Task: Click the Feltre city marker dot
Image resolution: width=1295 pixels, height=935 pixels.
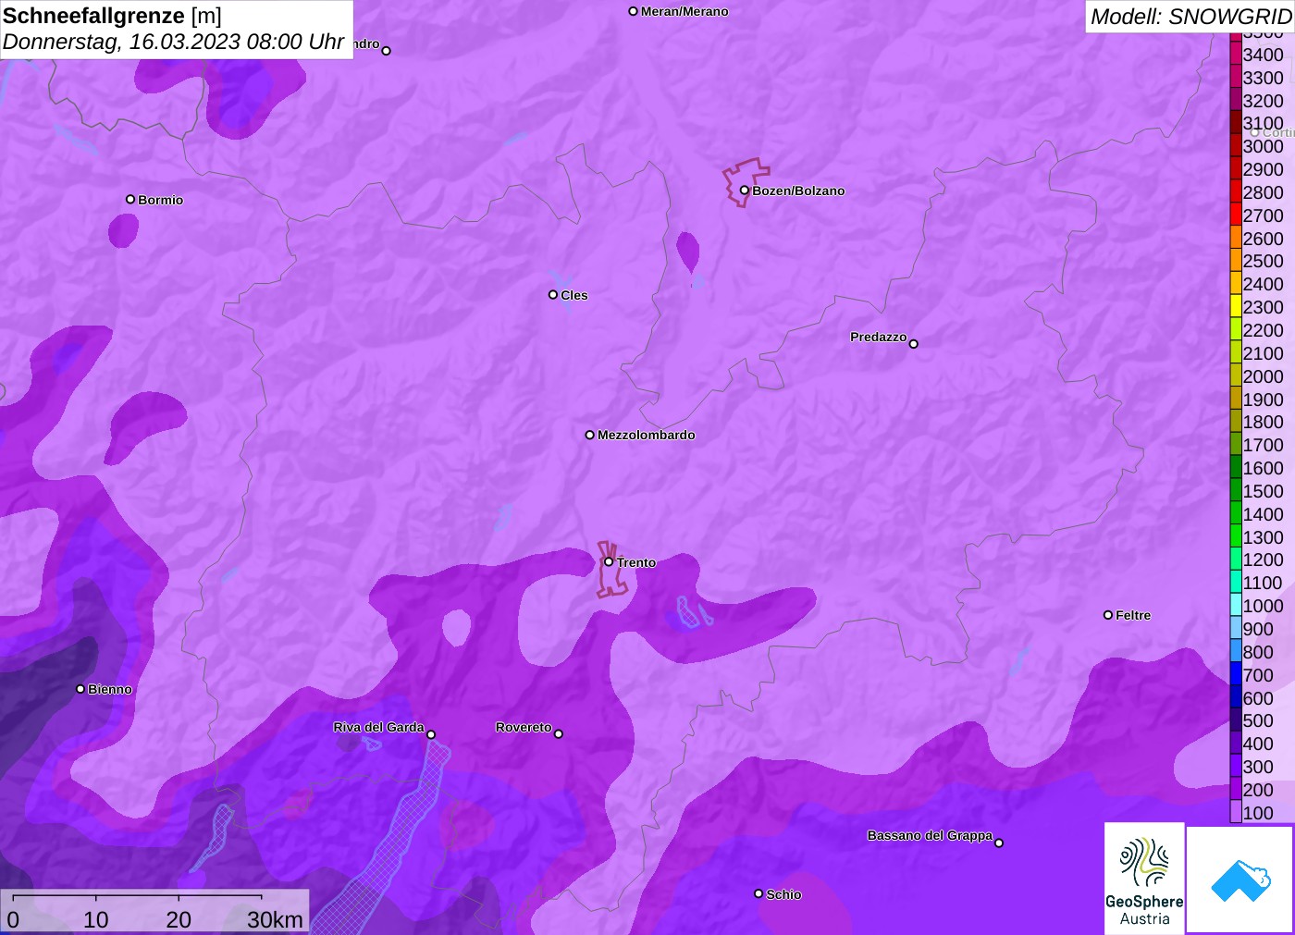Action: (x=1108, y=614)
